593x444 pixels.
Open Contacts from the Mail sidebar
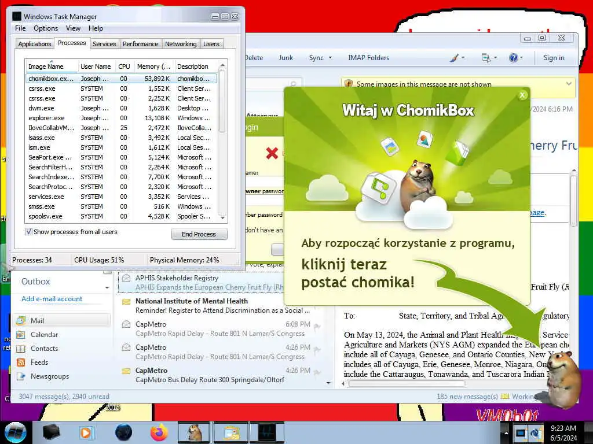pos(44,349)
